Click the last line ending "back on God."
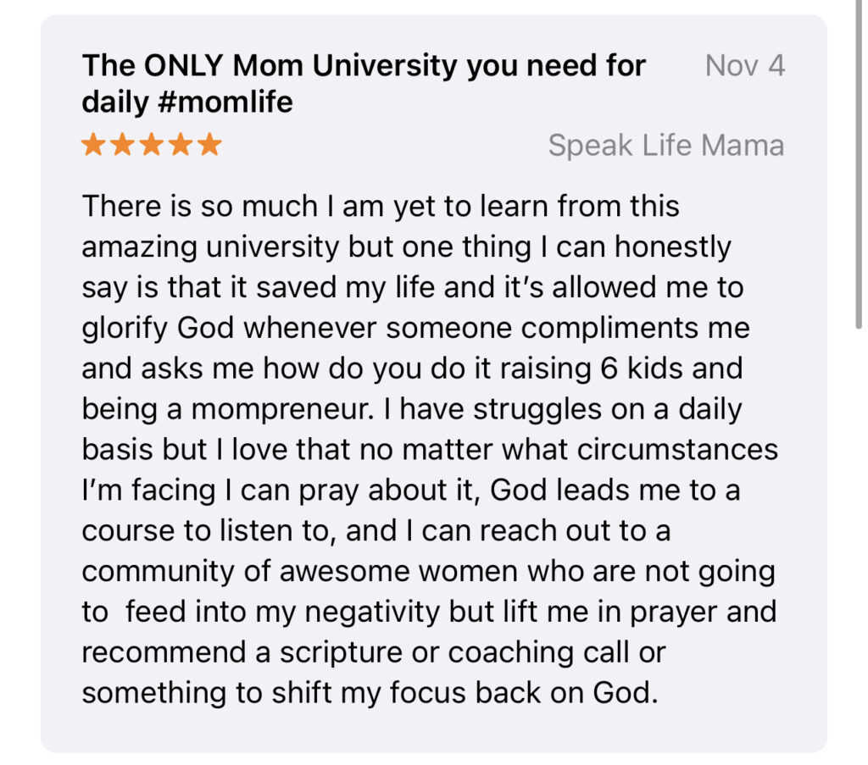Screen dimensions: 868x765 (x=370, y=694)
